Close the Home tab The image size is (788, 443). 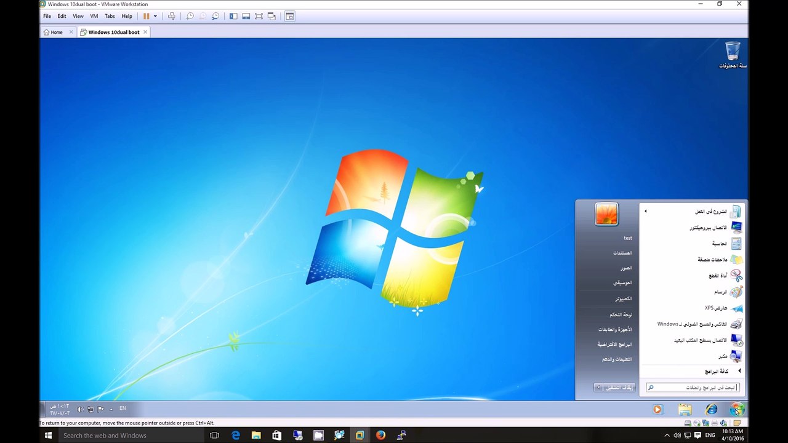(71, 32)
